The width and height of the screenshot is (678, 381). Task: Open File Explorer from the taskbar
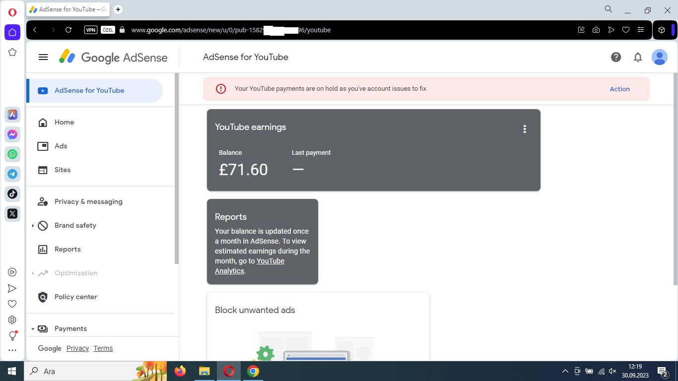point(204,371)
